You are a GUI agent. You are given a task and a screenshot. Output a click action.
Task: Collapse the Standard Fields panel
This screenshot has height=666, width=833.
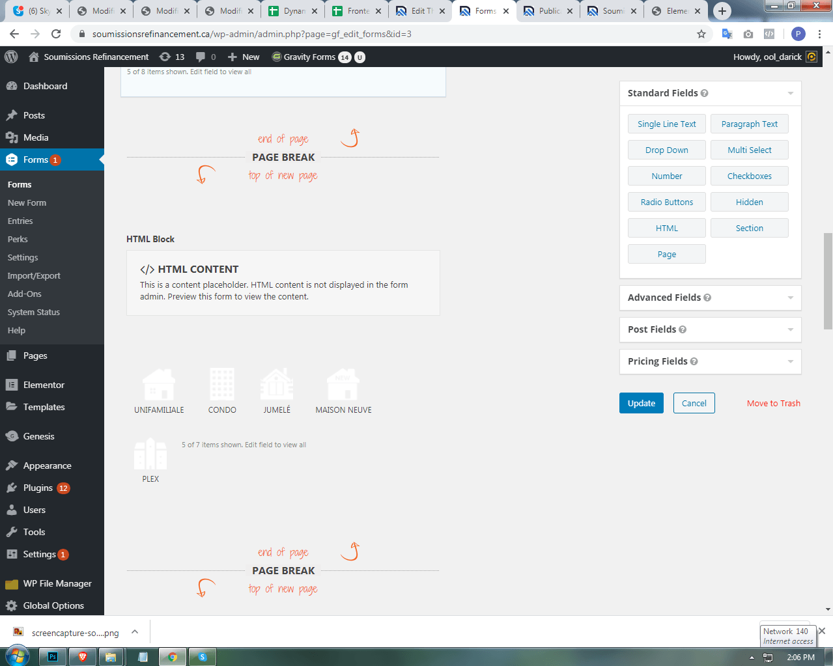point(790,93)
